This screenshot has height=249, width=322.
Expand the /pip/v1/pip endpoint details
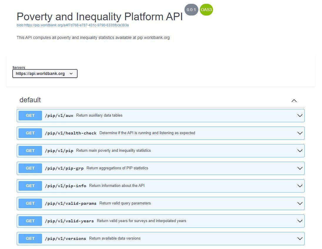(x=300, y=151)
